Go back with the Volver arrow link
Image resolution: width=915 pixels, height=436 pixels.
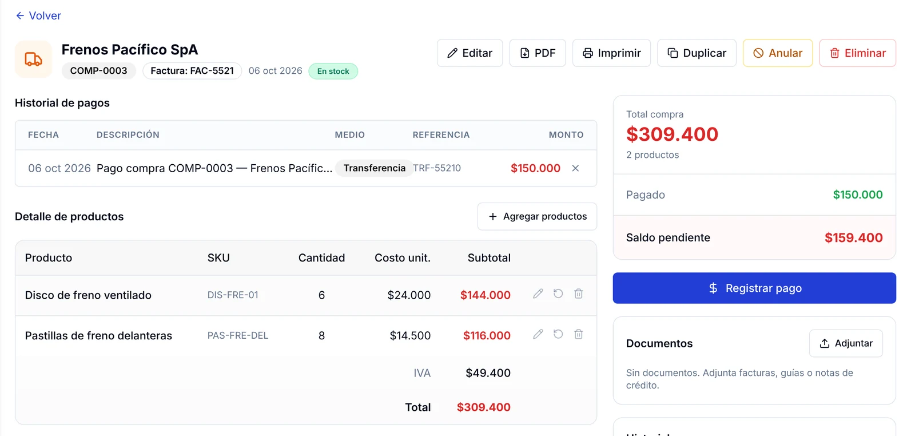[38, 15]
